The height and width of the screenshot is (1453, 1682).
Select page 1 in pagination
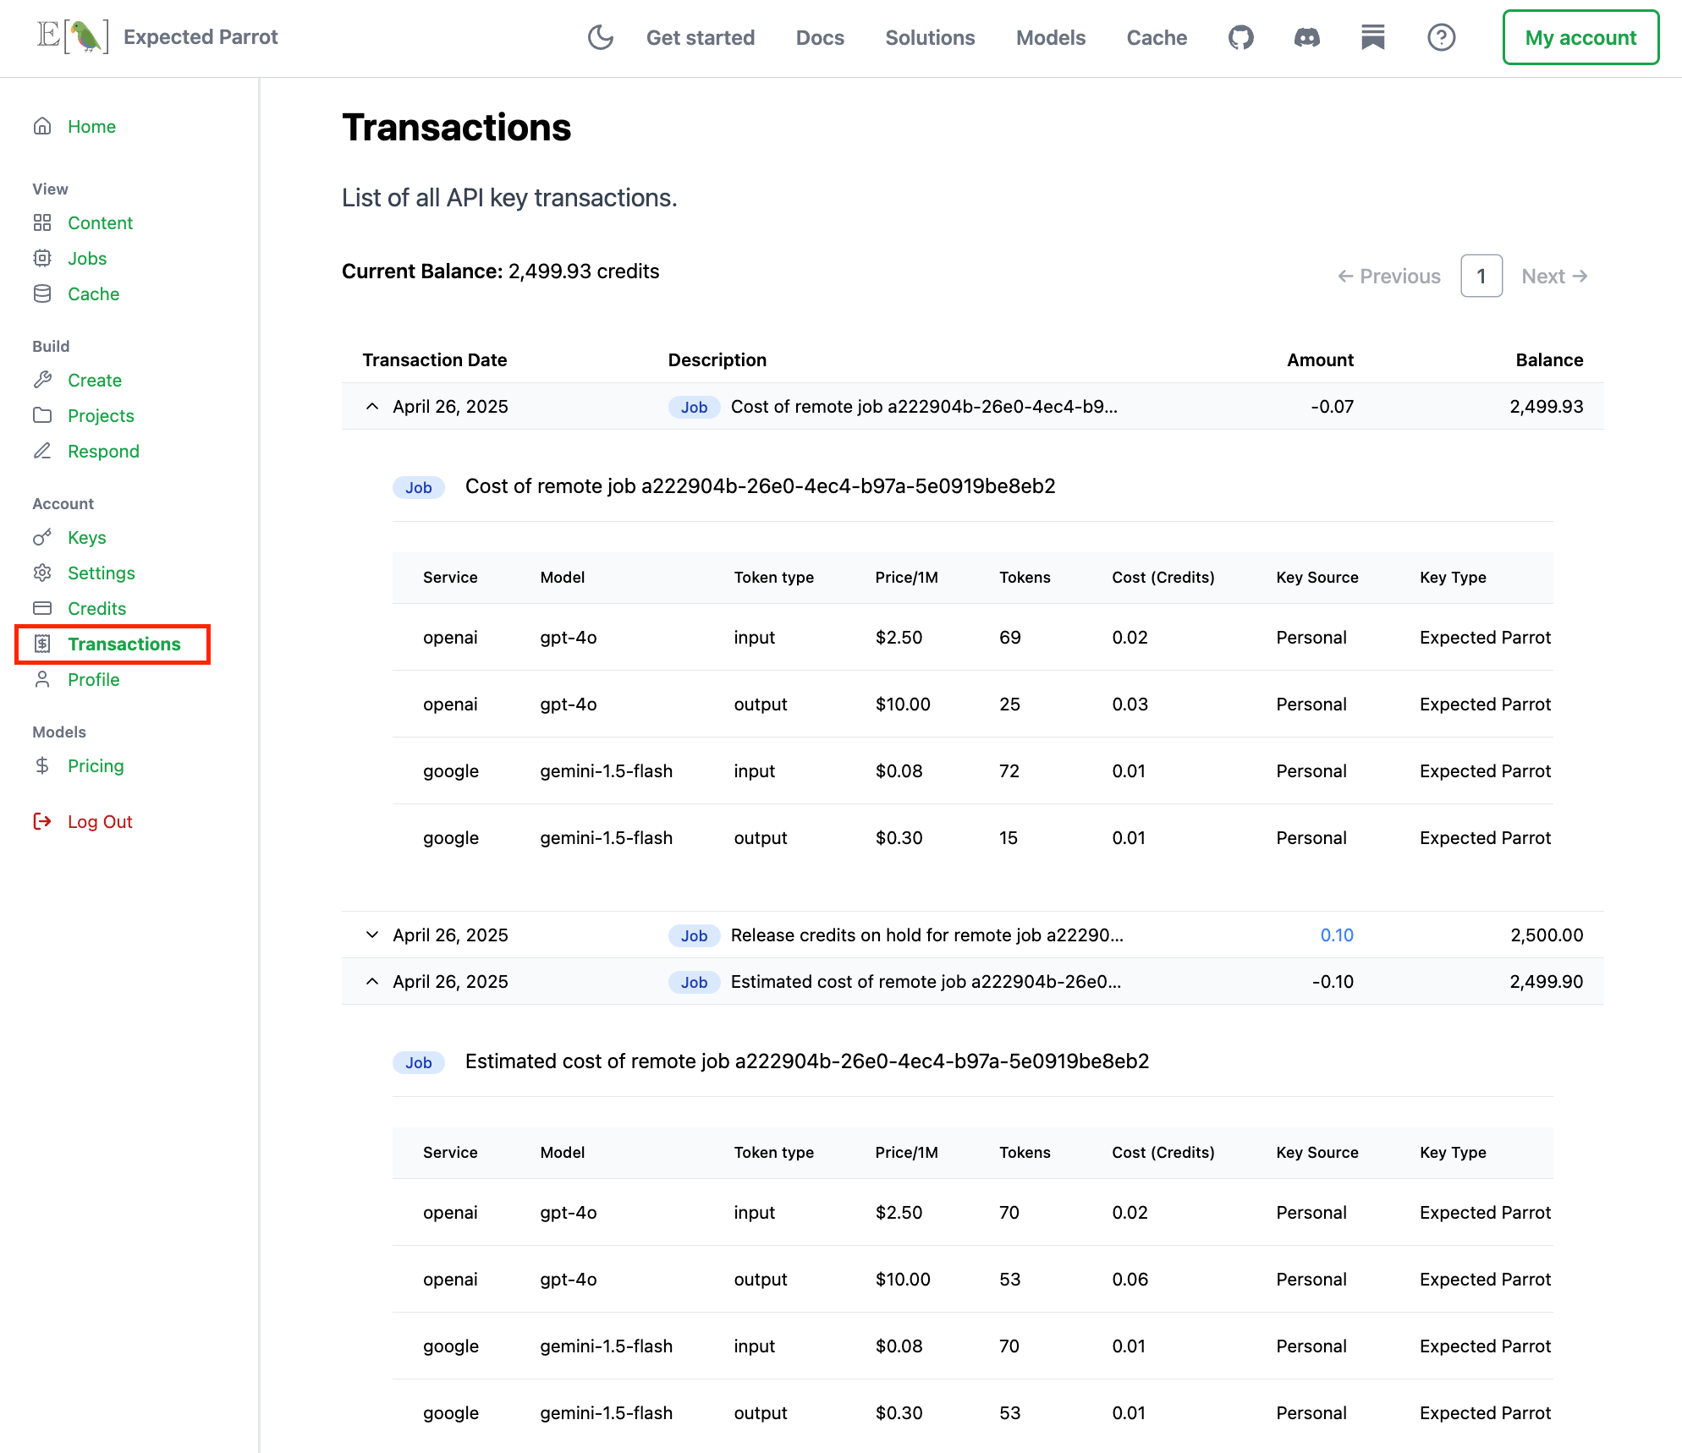[x=1481, y=277]
